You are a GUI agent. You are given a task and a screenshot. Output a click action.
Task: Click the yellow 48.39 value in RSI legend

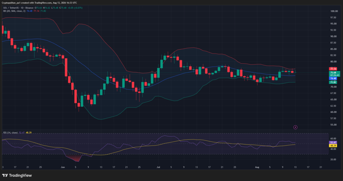coord(29,133)
